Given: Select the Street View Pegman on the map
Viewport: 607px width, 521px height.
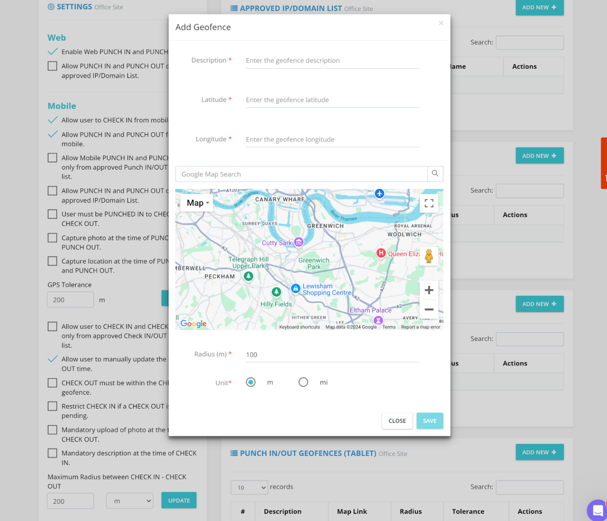Looking at the screenshot, I should click(x=429, y=256).
